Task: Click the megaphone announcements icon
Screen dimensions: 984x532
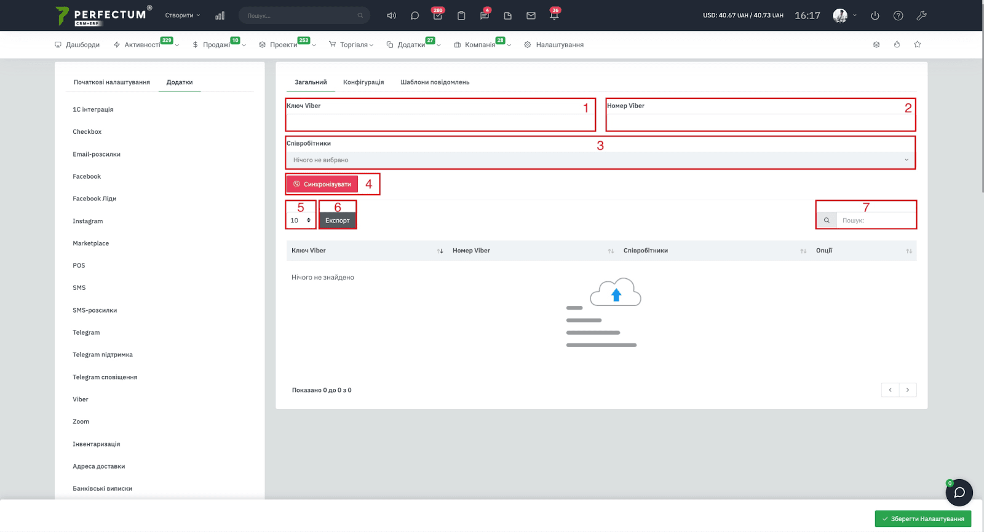Action: (x=391, y=15)
